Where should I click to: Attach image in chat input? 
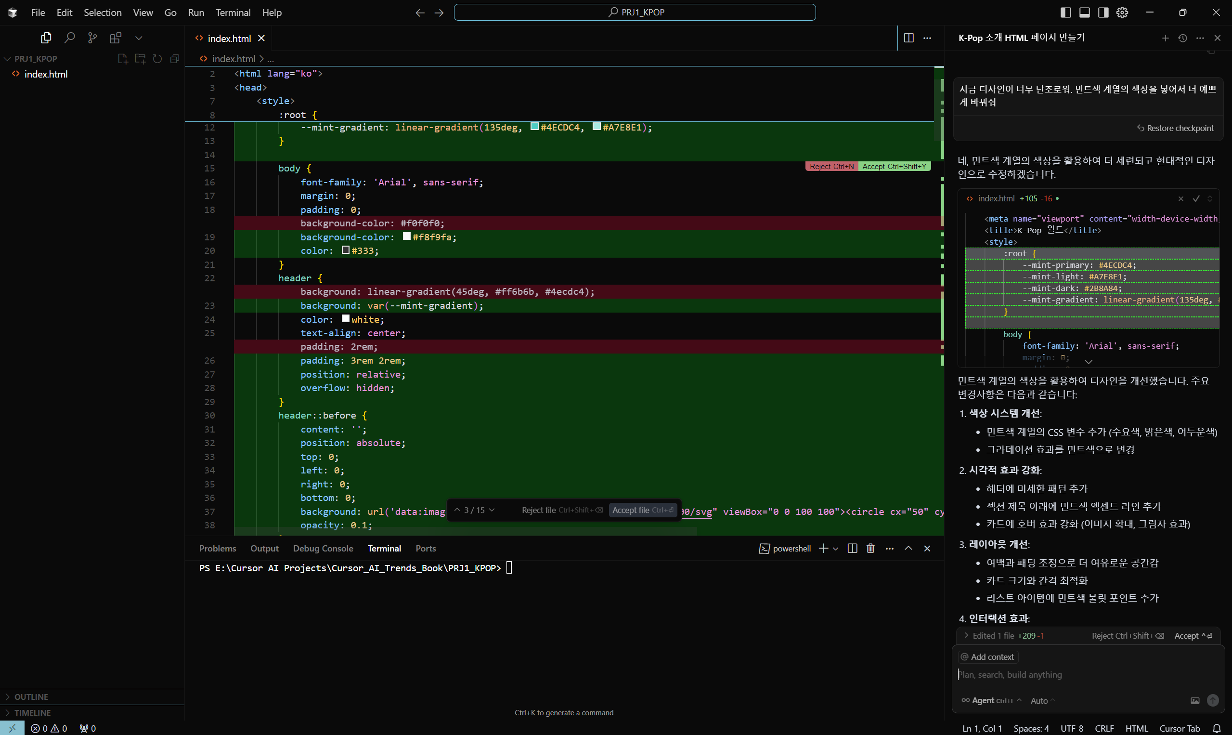coord(1195,700)
